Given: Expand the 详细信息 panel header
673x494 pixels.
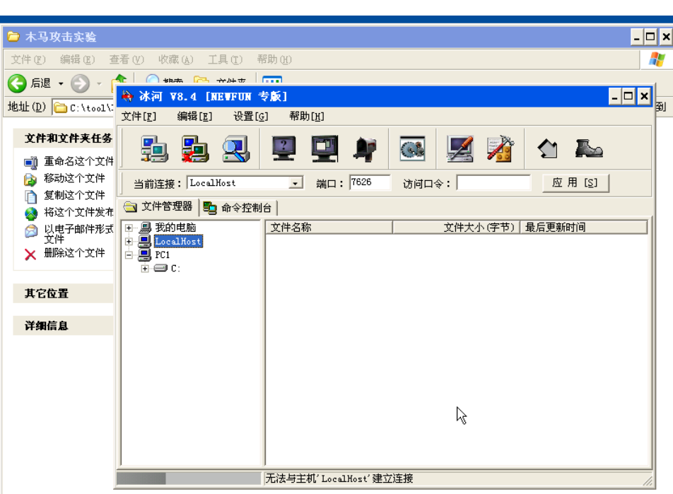Looking at the screenshot, I should [64, 326].
